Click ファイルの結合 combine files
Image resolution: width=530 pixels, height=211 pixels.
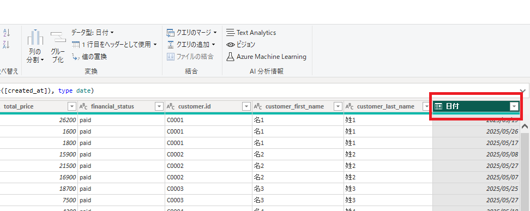(x=190, y=57)
